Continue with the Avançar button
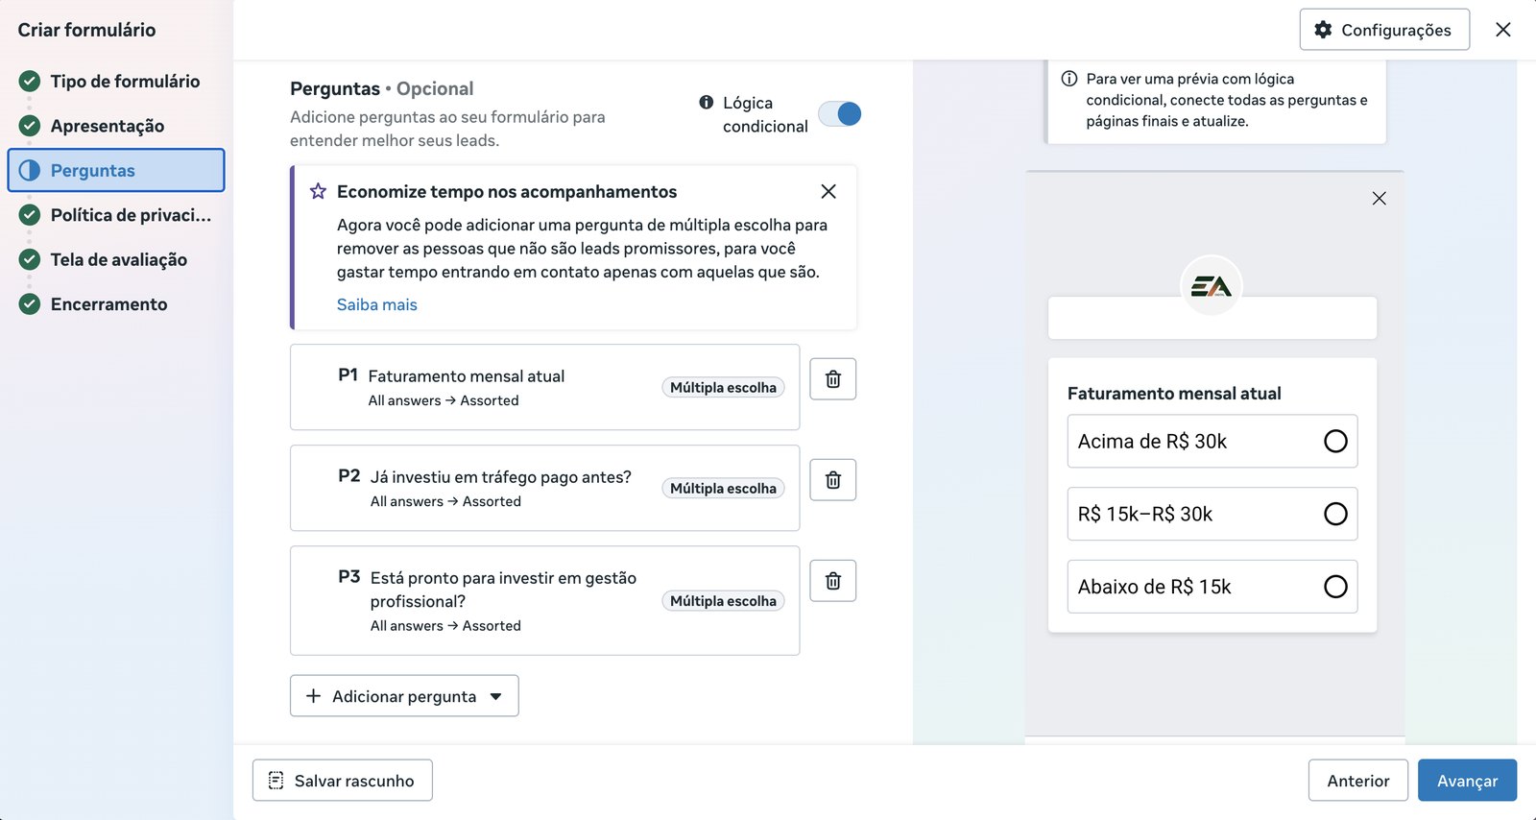Image resolution: width=1536 pixels, height=820 pixels. pos(1467,781)
